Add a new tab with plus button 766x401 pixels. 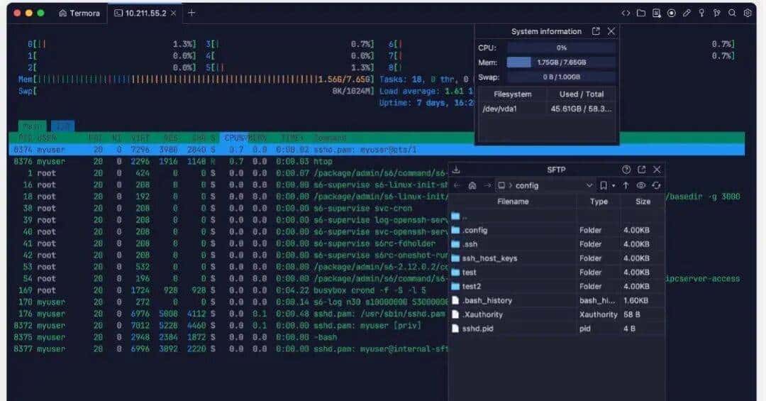pos(191,13)
